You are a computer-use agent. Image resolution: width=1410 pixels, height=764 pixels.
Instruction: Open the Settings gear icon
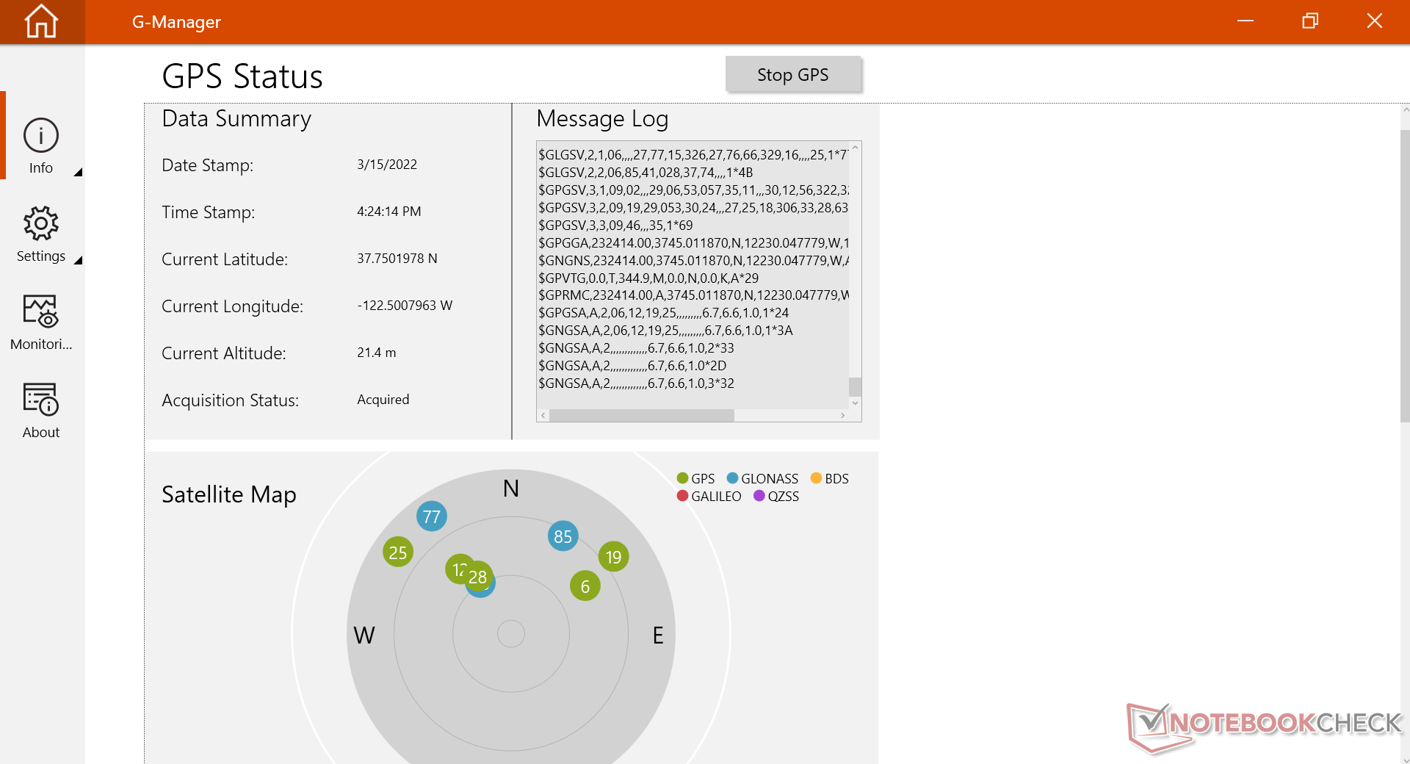click(41, 224)
